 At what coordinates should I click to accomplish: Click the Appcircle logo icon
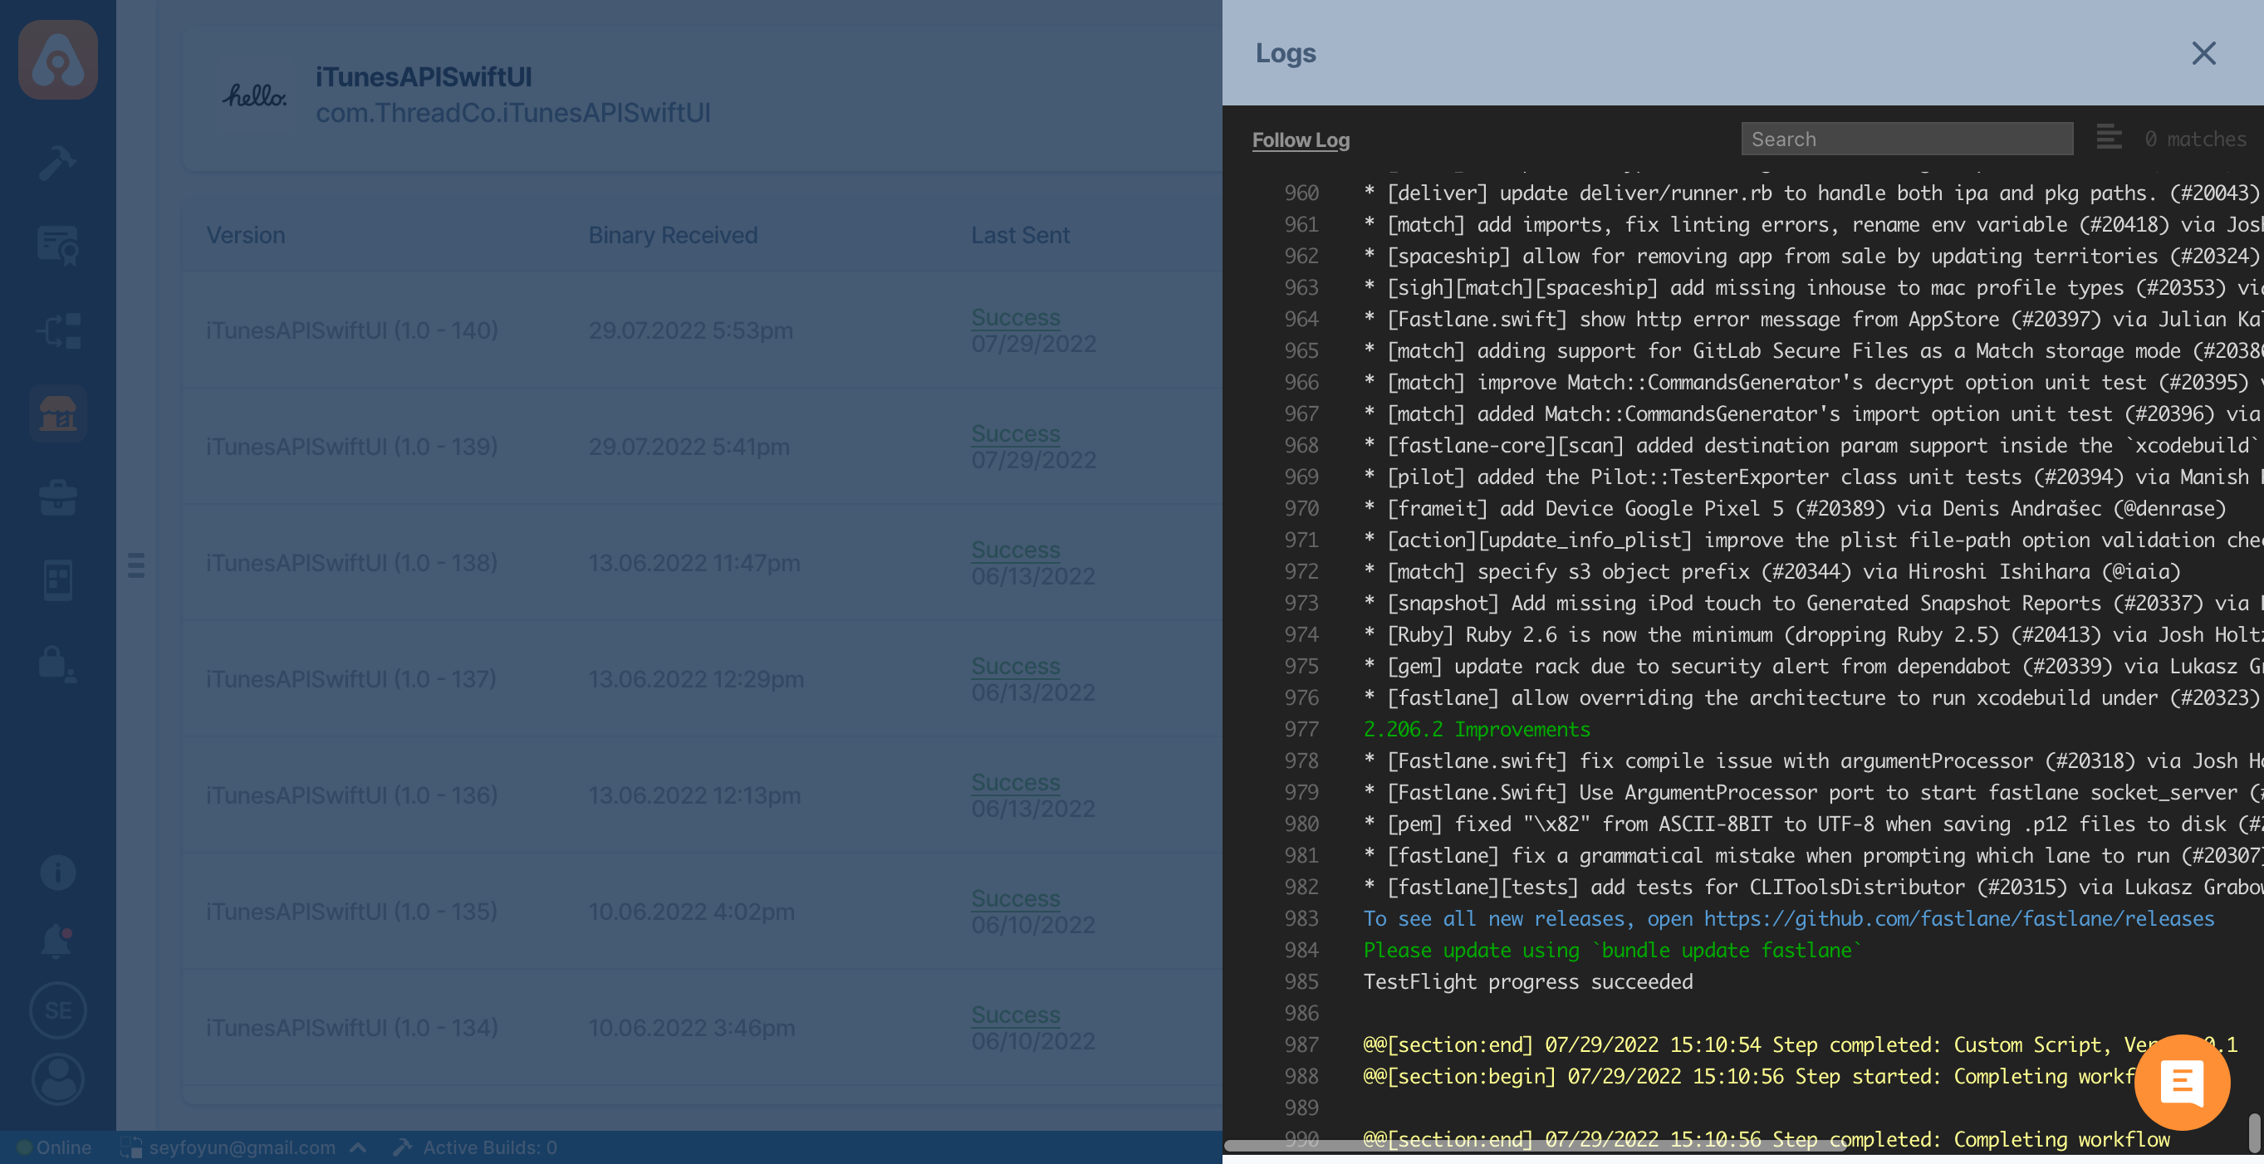(58, 60)
